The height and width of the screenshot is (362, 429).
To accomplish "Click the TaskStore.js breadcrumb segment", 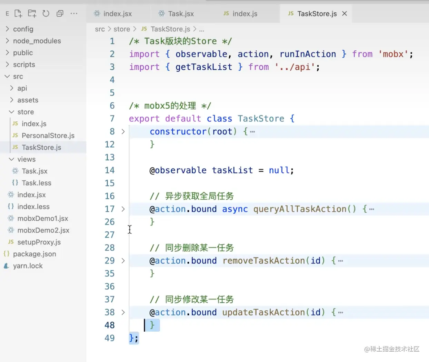I will [170, 29].
